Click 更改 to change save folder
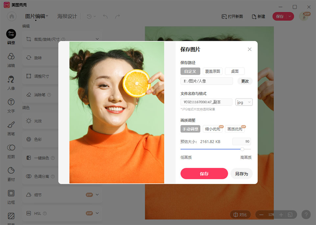This screenshot has height=225, width=316. coord(245,81)
